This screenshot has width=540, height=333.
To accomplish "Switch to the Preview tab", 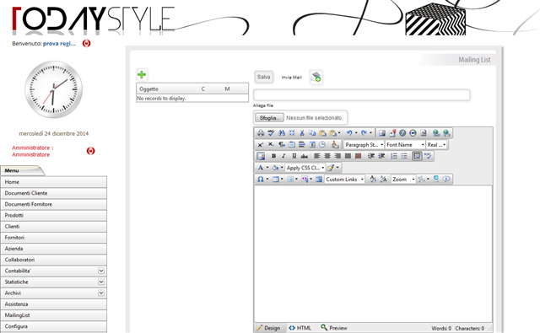I will 334,328.
